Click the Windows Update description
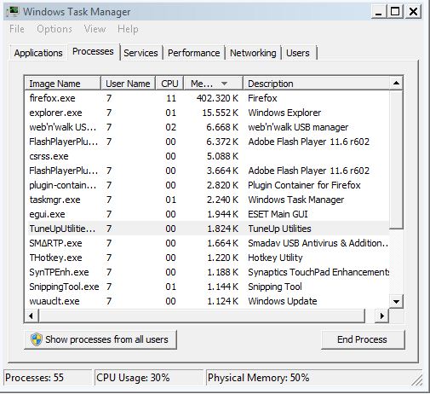430x394 pixels. pyautogui.click(x=283, y=301)
